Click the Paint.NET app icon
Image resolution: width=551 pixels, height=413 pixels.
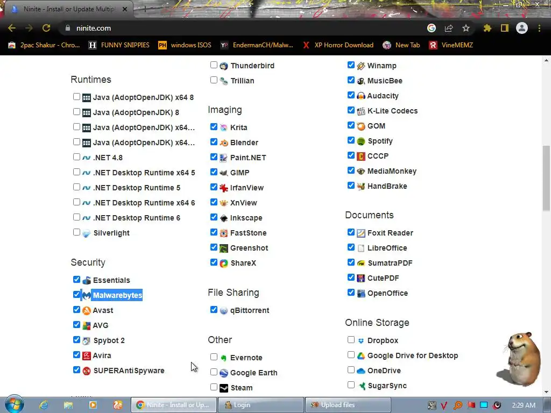click(x=224, y=158)
